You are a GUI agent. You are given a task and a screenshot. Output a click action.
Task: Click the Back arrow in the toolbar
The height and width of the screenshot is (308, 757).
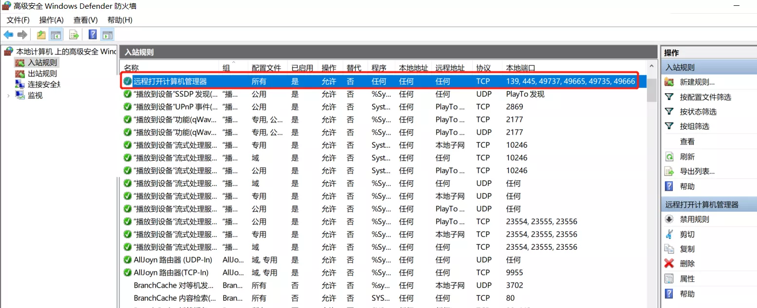click(x=8, y=34)
